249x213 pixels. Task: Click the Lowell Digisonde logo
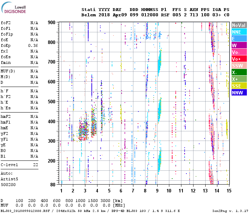tap(14, 7)
